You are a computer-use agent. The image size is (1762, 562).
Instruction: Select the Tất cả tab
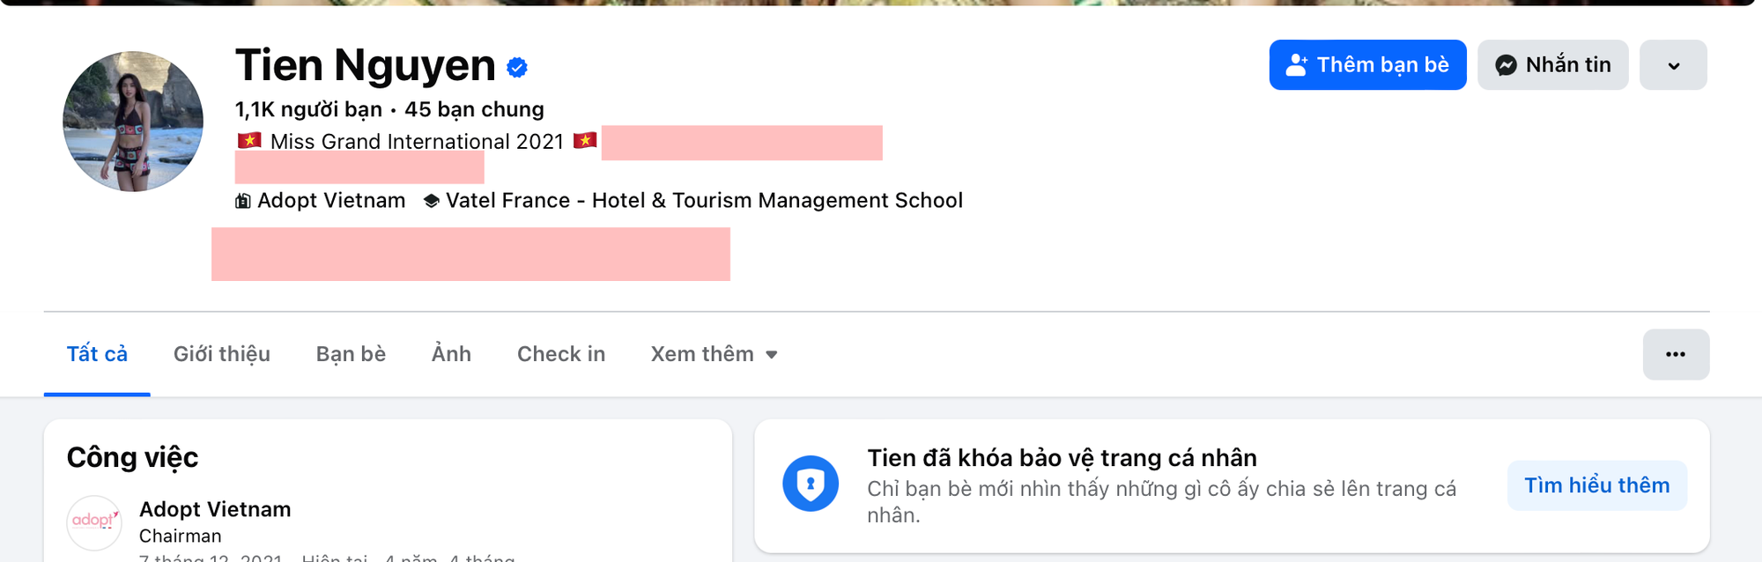pos(97,354)
